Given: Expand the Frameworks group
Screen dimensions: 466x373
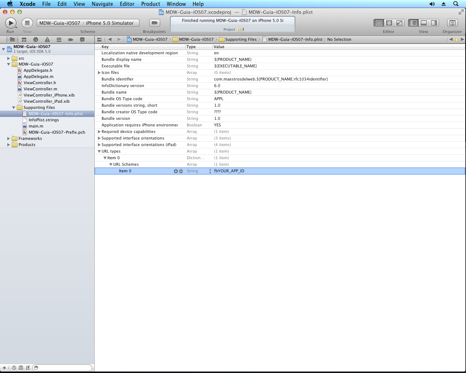Looking at the screenshot, I should [8, 139].
